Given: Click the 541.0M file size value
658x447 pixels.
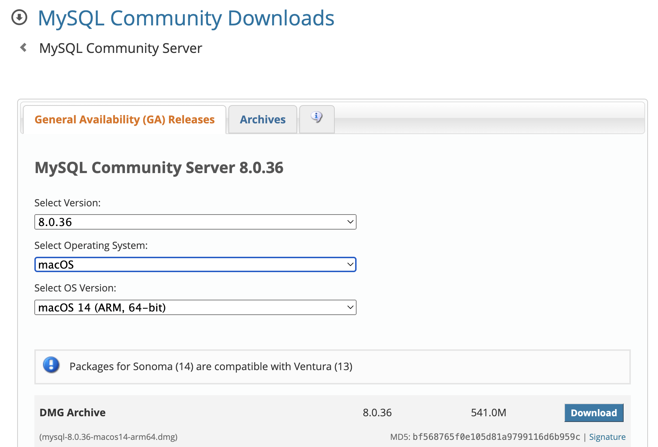Looking at the screenshot, I should pyautogui.click(x=489, y=413).
